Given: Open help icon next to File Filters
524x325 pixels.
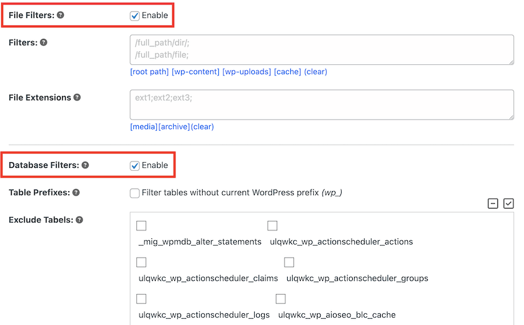Looking at the screenshot, I should click(61, 15).
